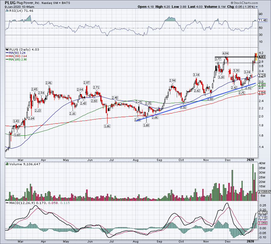Click the 1.83 February high label

coord(16,121)
